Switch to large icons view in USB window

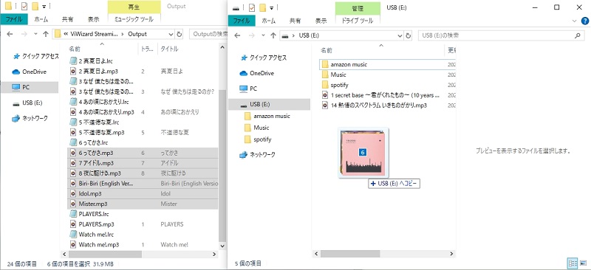[583, 263]
